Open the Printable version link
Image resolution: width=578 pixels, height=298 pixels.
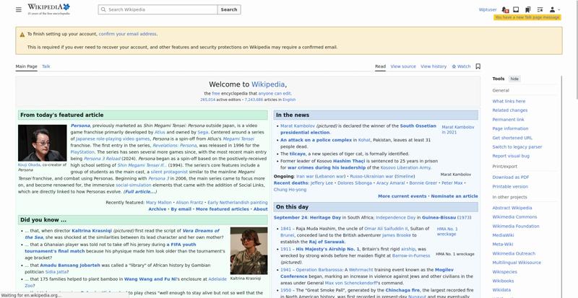click(x=510, y=186)
